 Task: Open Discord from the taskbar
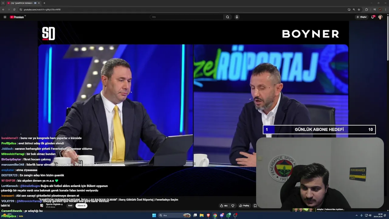point(222,215)
